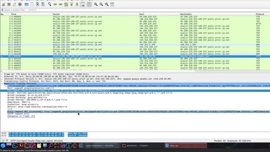Reload the capture file icon
The width and height of the screenshot is (270, 152).
tap(43, 4)
